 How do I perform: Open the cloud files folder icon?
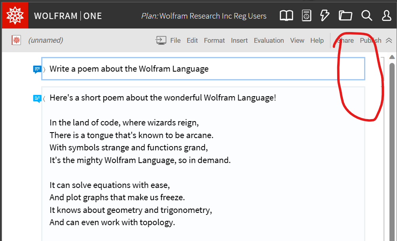[345, 15]
